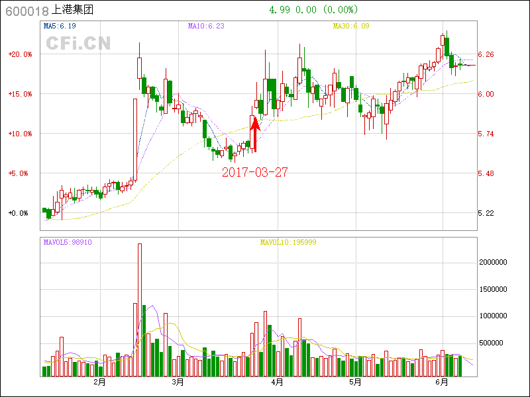Click the MAVOL10:195999 volume label
Viewport: 530px width, 397px height.
(x=288, y=242)
